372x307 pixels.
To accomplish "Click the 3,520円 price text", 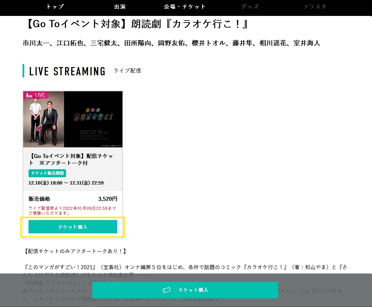I will 108,199.
